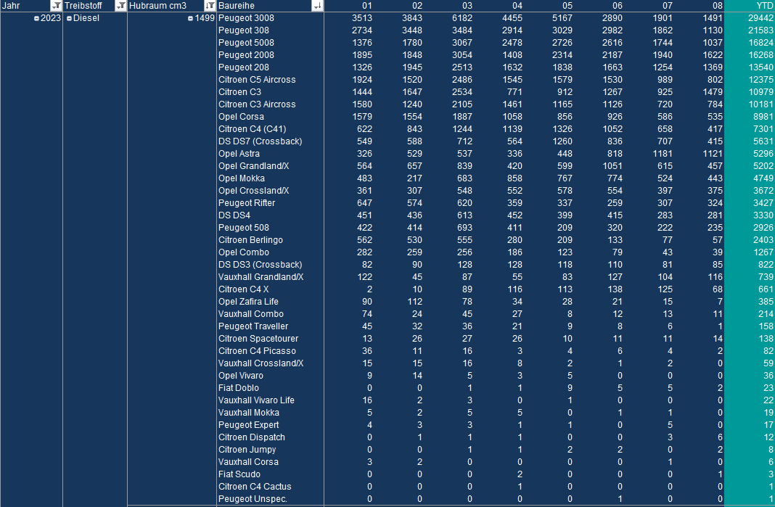This screenshot has width=775, height=507.
Task: Click the Opel Corsa row label
Action: (x=241, y=117)
